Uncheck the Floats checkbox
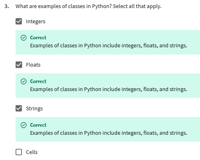 19,65
